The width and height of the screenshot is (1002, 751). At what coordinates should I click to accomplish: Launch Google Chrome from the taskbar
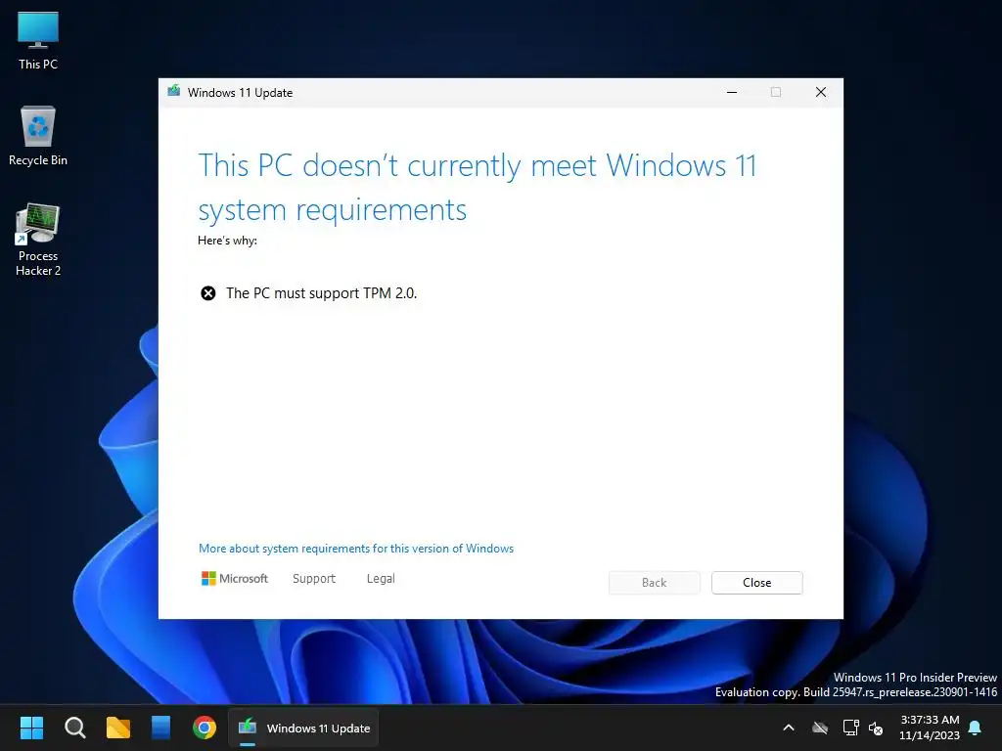click(205, 728)
